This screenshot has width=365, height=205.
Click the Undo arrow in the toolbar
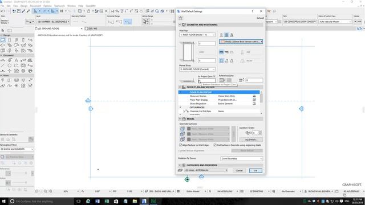coord(3,11)
